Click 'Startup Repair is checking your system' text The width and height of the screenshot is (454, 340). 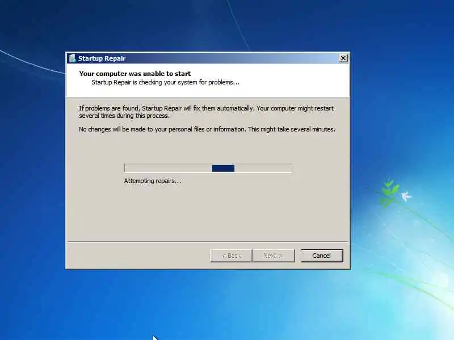tap(165, 82)
